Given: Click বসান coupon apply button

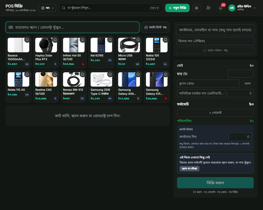Looking at the screenshot, I should point(247,84).
